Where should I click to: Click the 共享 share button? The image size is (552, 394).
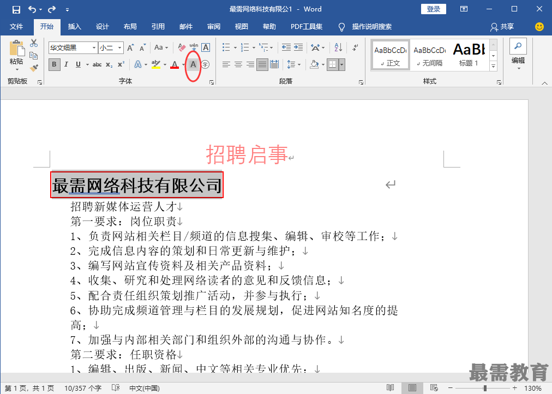(x=502, y=27)
